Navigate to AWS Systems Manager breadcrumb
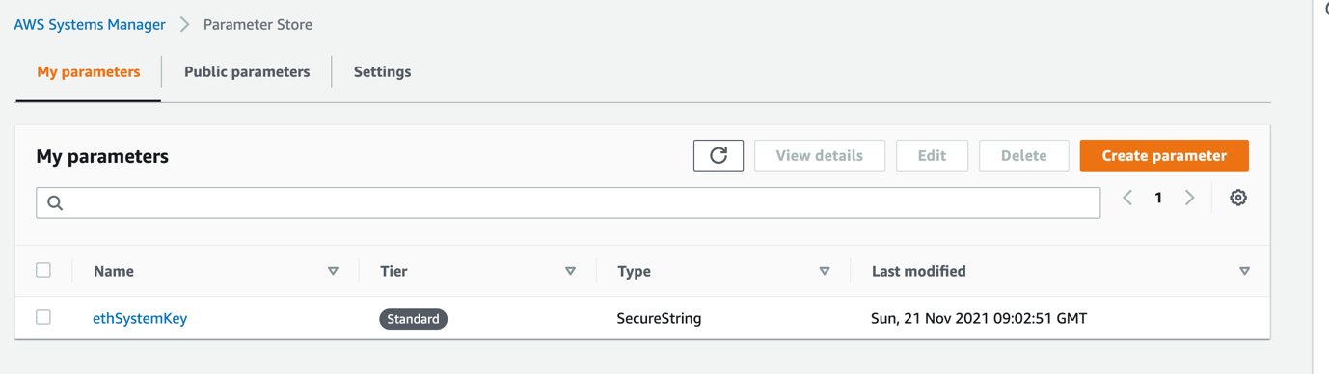 click(x=90, y=24)
